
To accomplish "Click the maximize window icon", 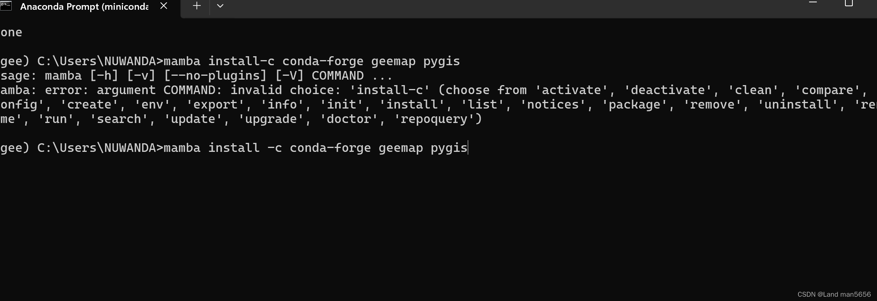I will tap(848, 3).
